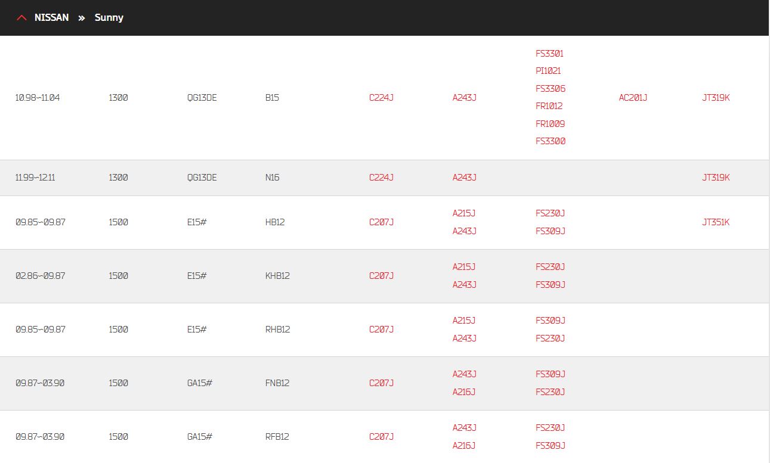Click A215J link in the KHB12 row
770x463 pixels.
(463, 267)
